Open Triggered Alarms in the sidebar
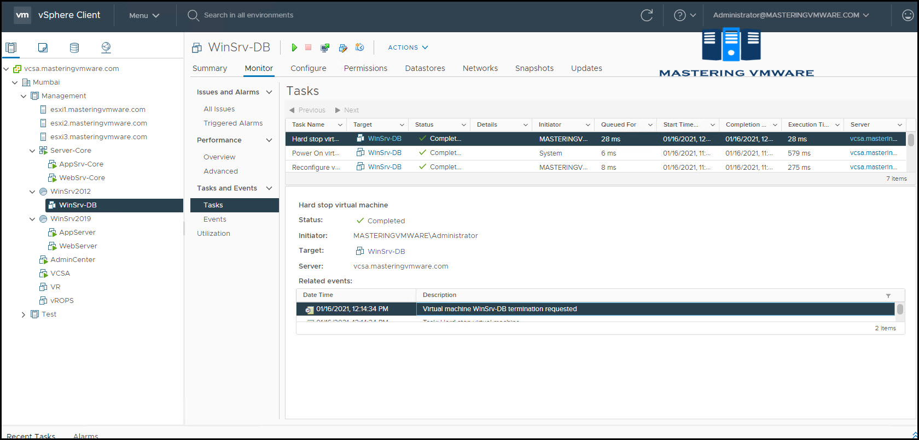 [x=233, y=123]
